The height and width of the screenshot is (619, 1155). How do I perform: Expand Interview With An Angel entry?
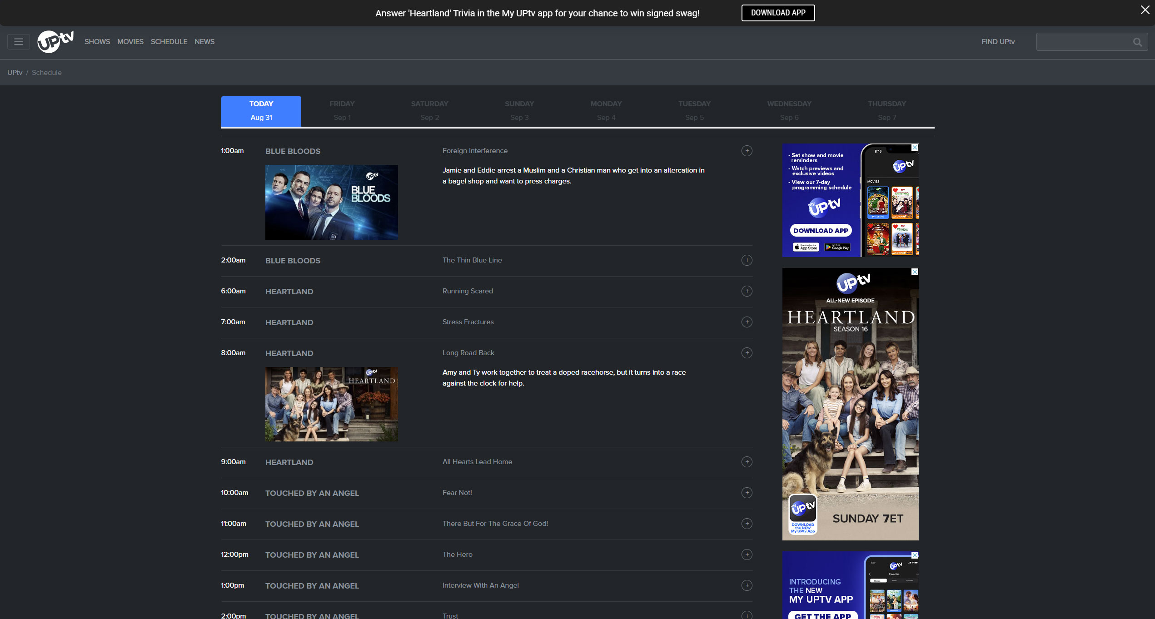tap(747, 585)
